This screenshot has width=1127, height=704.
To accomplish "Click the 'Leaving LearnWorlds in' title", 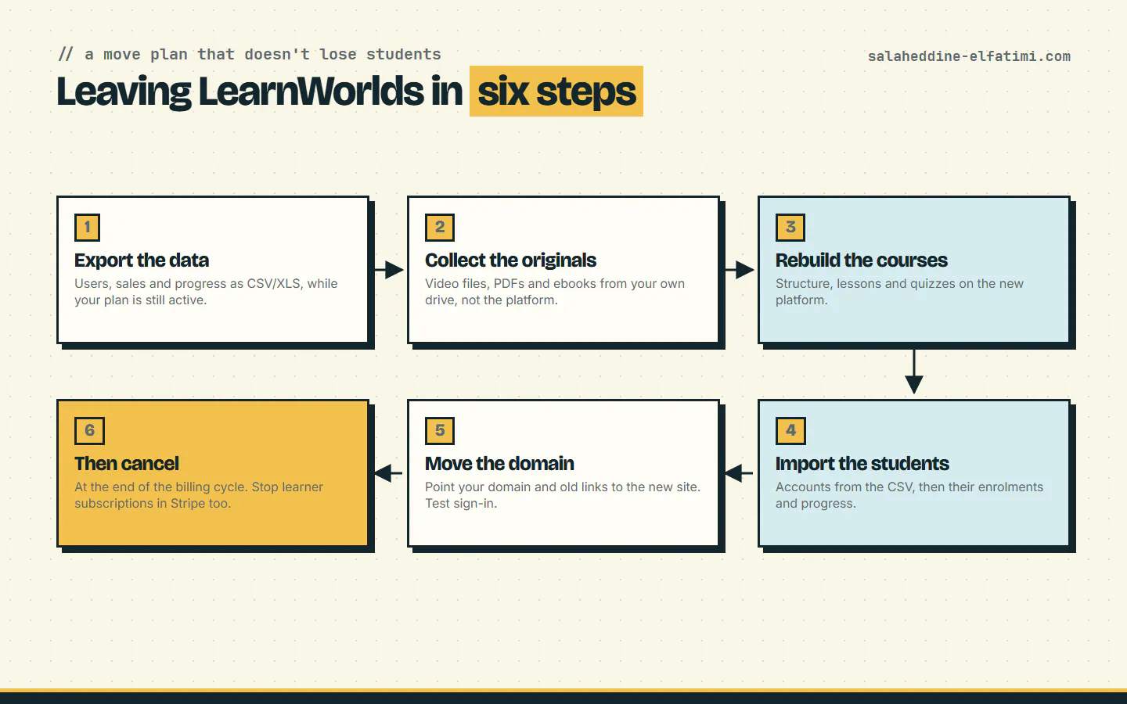I will 260,92.
